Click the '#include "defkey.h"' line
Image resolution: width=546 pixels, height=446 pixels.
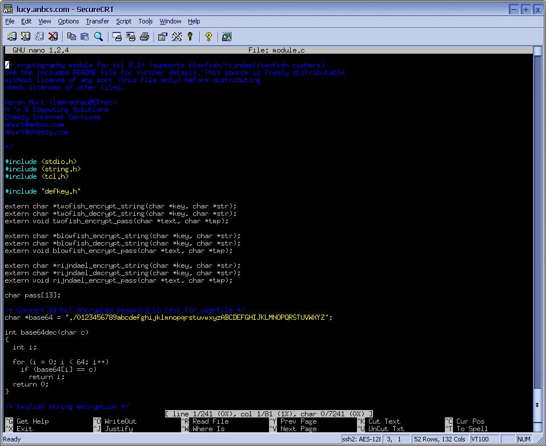coord(43,191)
